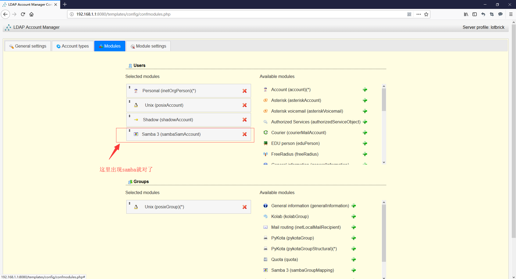Add the PyKota (pykotaGroupStructural) module
Viewport: 516px width, 279px height.
click(354, 249)
